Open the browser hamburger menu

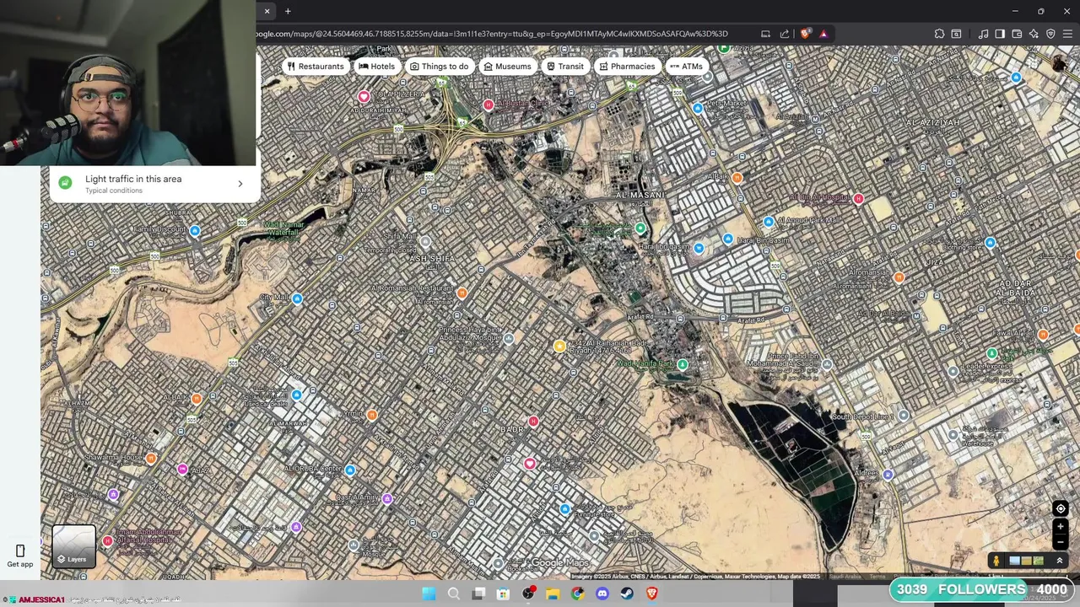point(1067,34)
